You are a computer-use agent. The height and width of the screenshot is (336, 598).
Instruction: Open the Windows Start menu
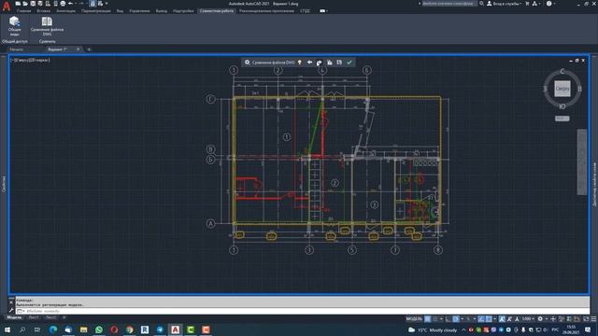(x=7, y=329)
